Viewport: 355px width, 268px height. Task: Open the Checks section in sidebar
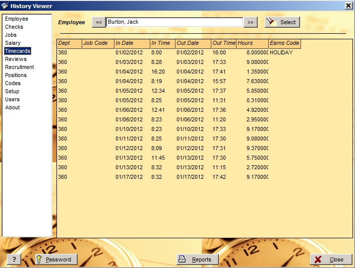[x=14, y=27]
